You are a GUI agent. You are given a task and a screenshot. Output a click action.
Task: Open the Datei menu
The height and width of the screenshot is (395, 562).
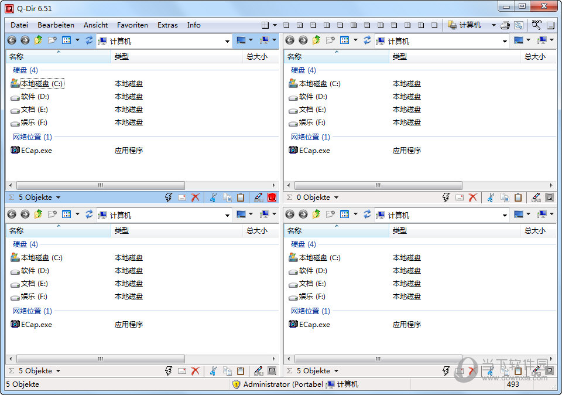point(19,25)
